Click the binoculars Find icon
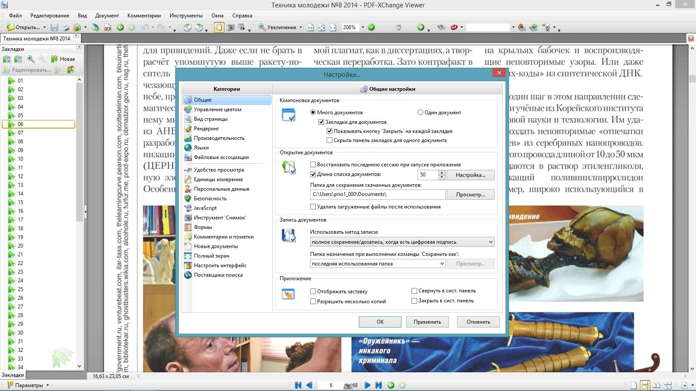This screenshot has width=696, height=391. pos(442,27)
